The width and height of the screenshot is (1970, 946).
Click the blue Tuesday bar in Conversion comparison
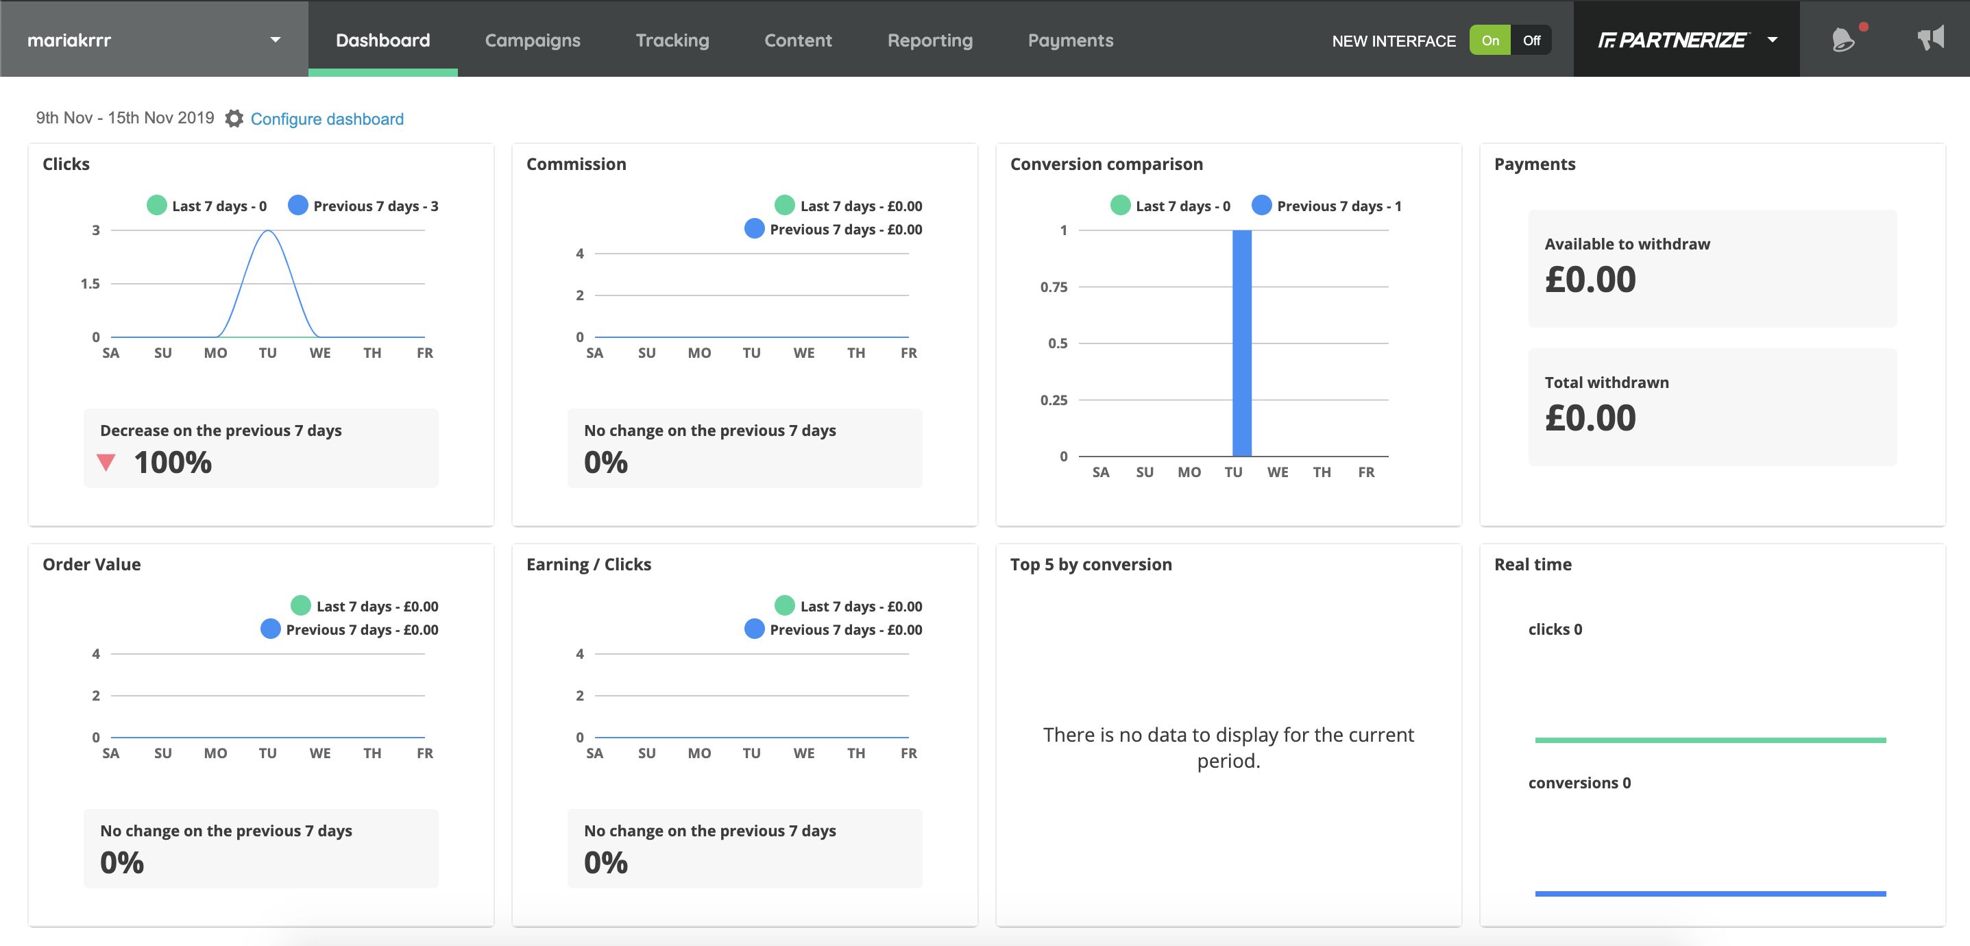[x=1241, y=343]
